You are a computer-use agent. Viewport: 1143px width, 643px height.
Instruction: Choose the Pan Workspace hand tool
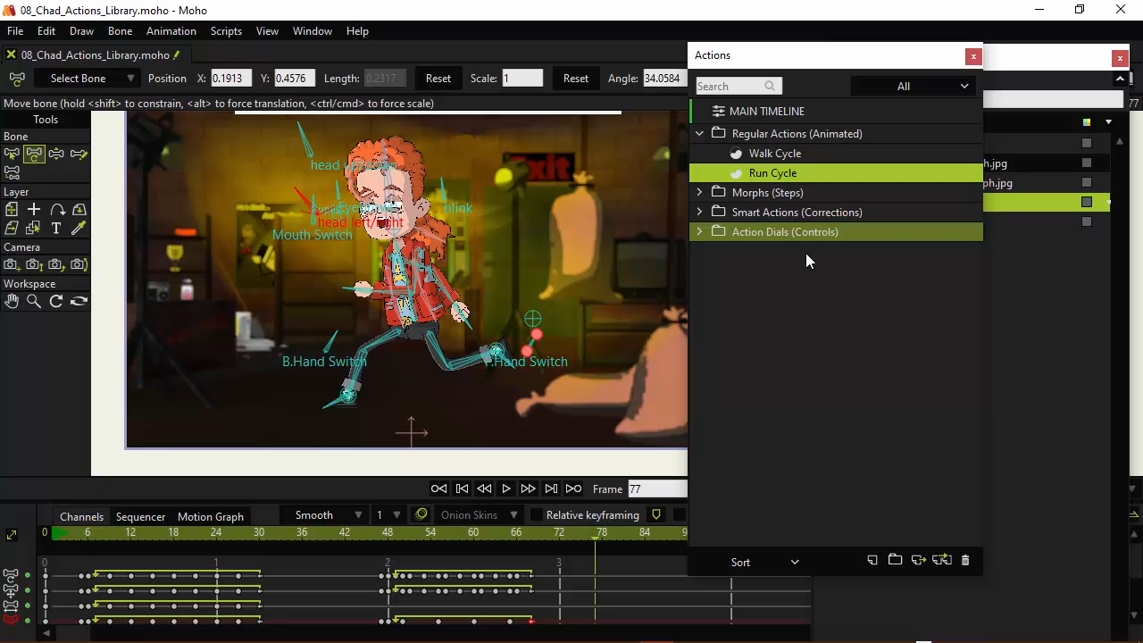(x=12, y=302)
